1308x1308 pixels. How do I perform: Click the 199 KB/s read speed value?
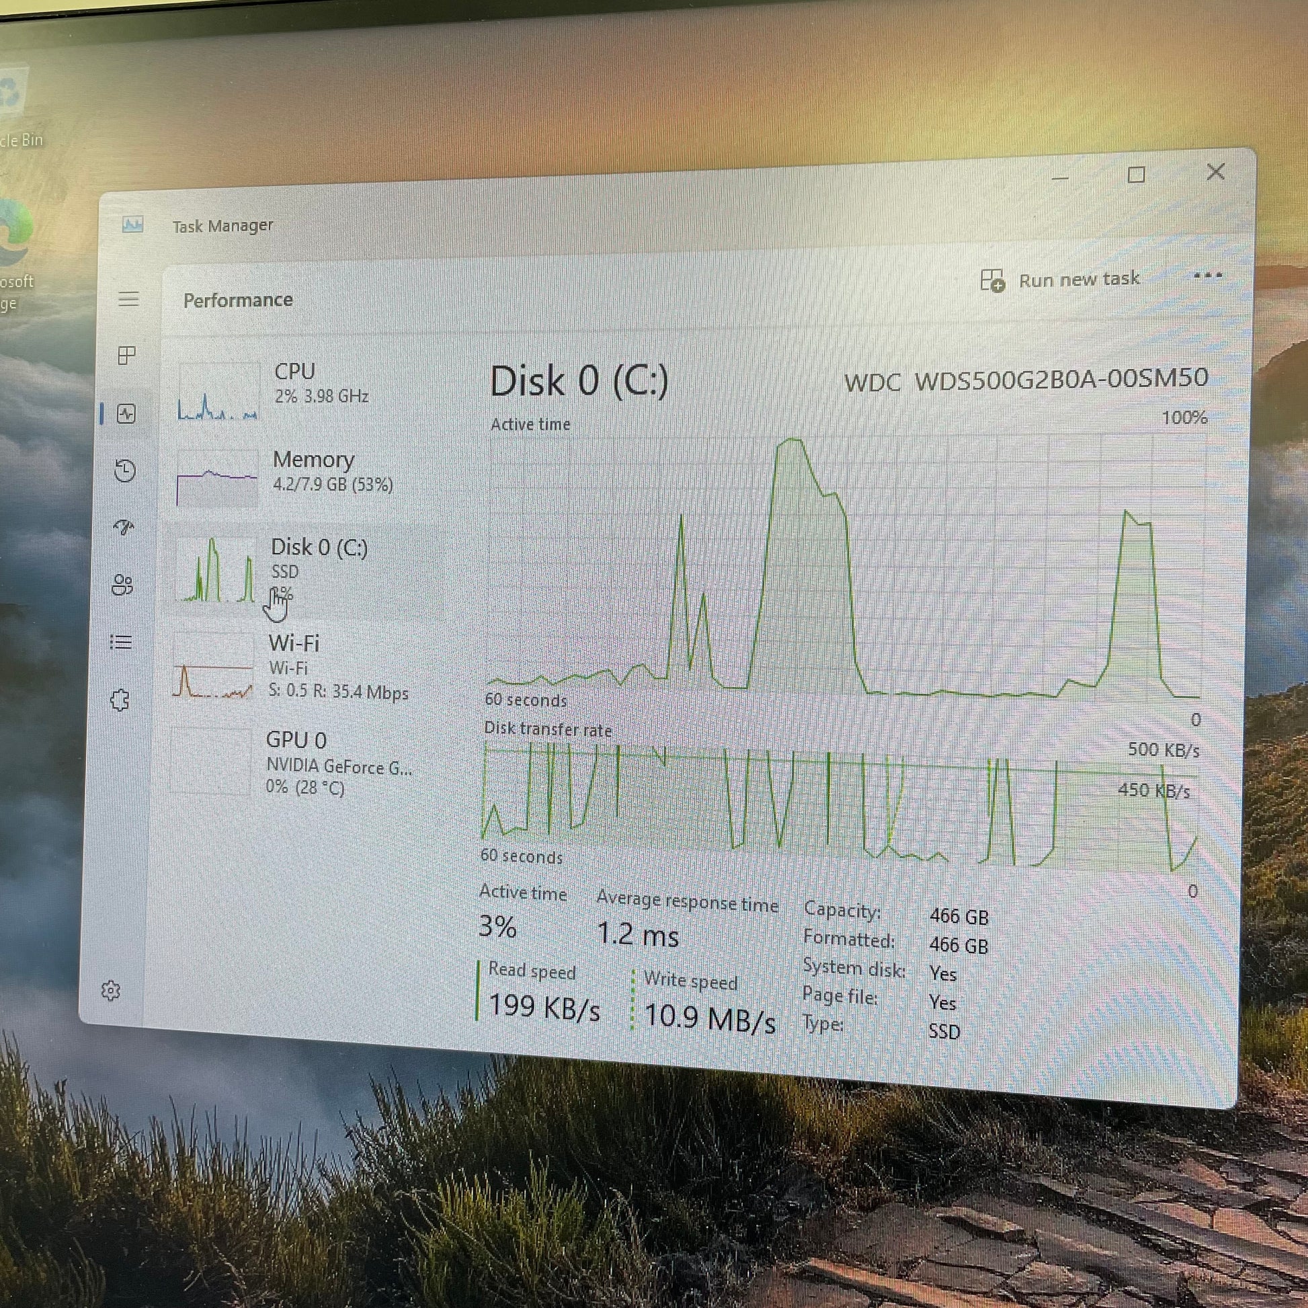[544, 1008]
